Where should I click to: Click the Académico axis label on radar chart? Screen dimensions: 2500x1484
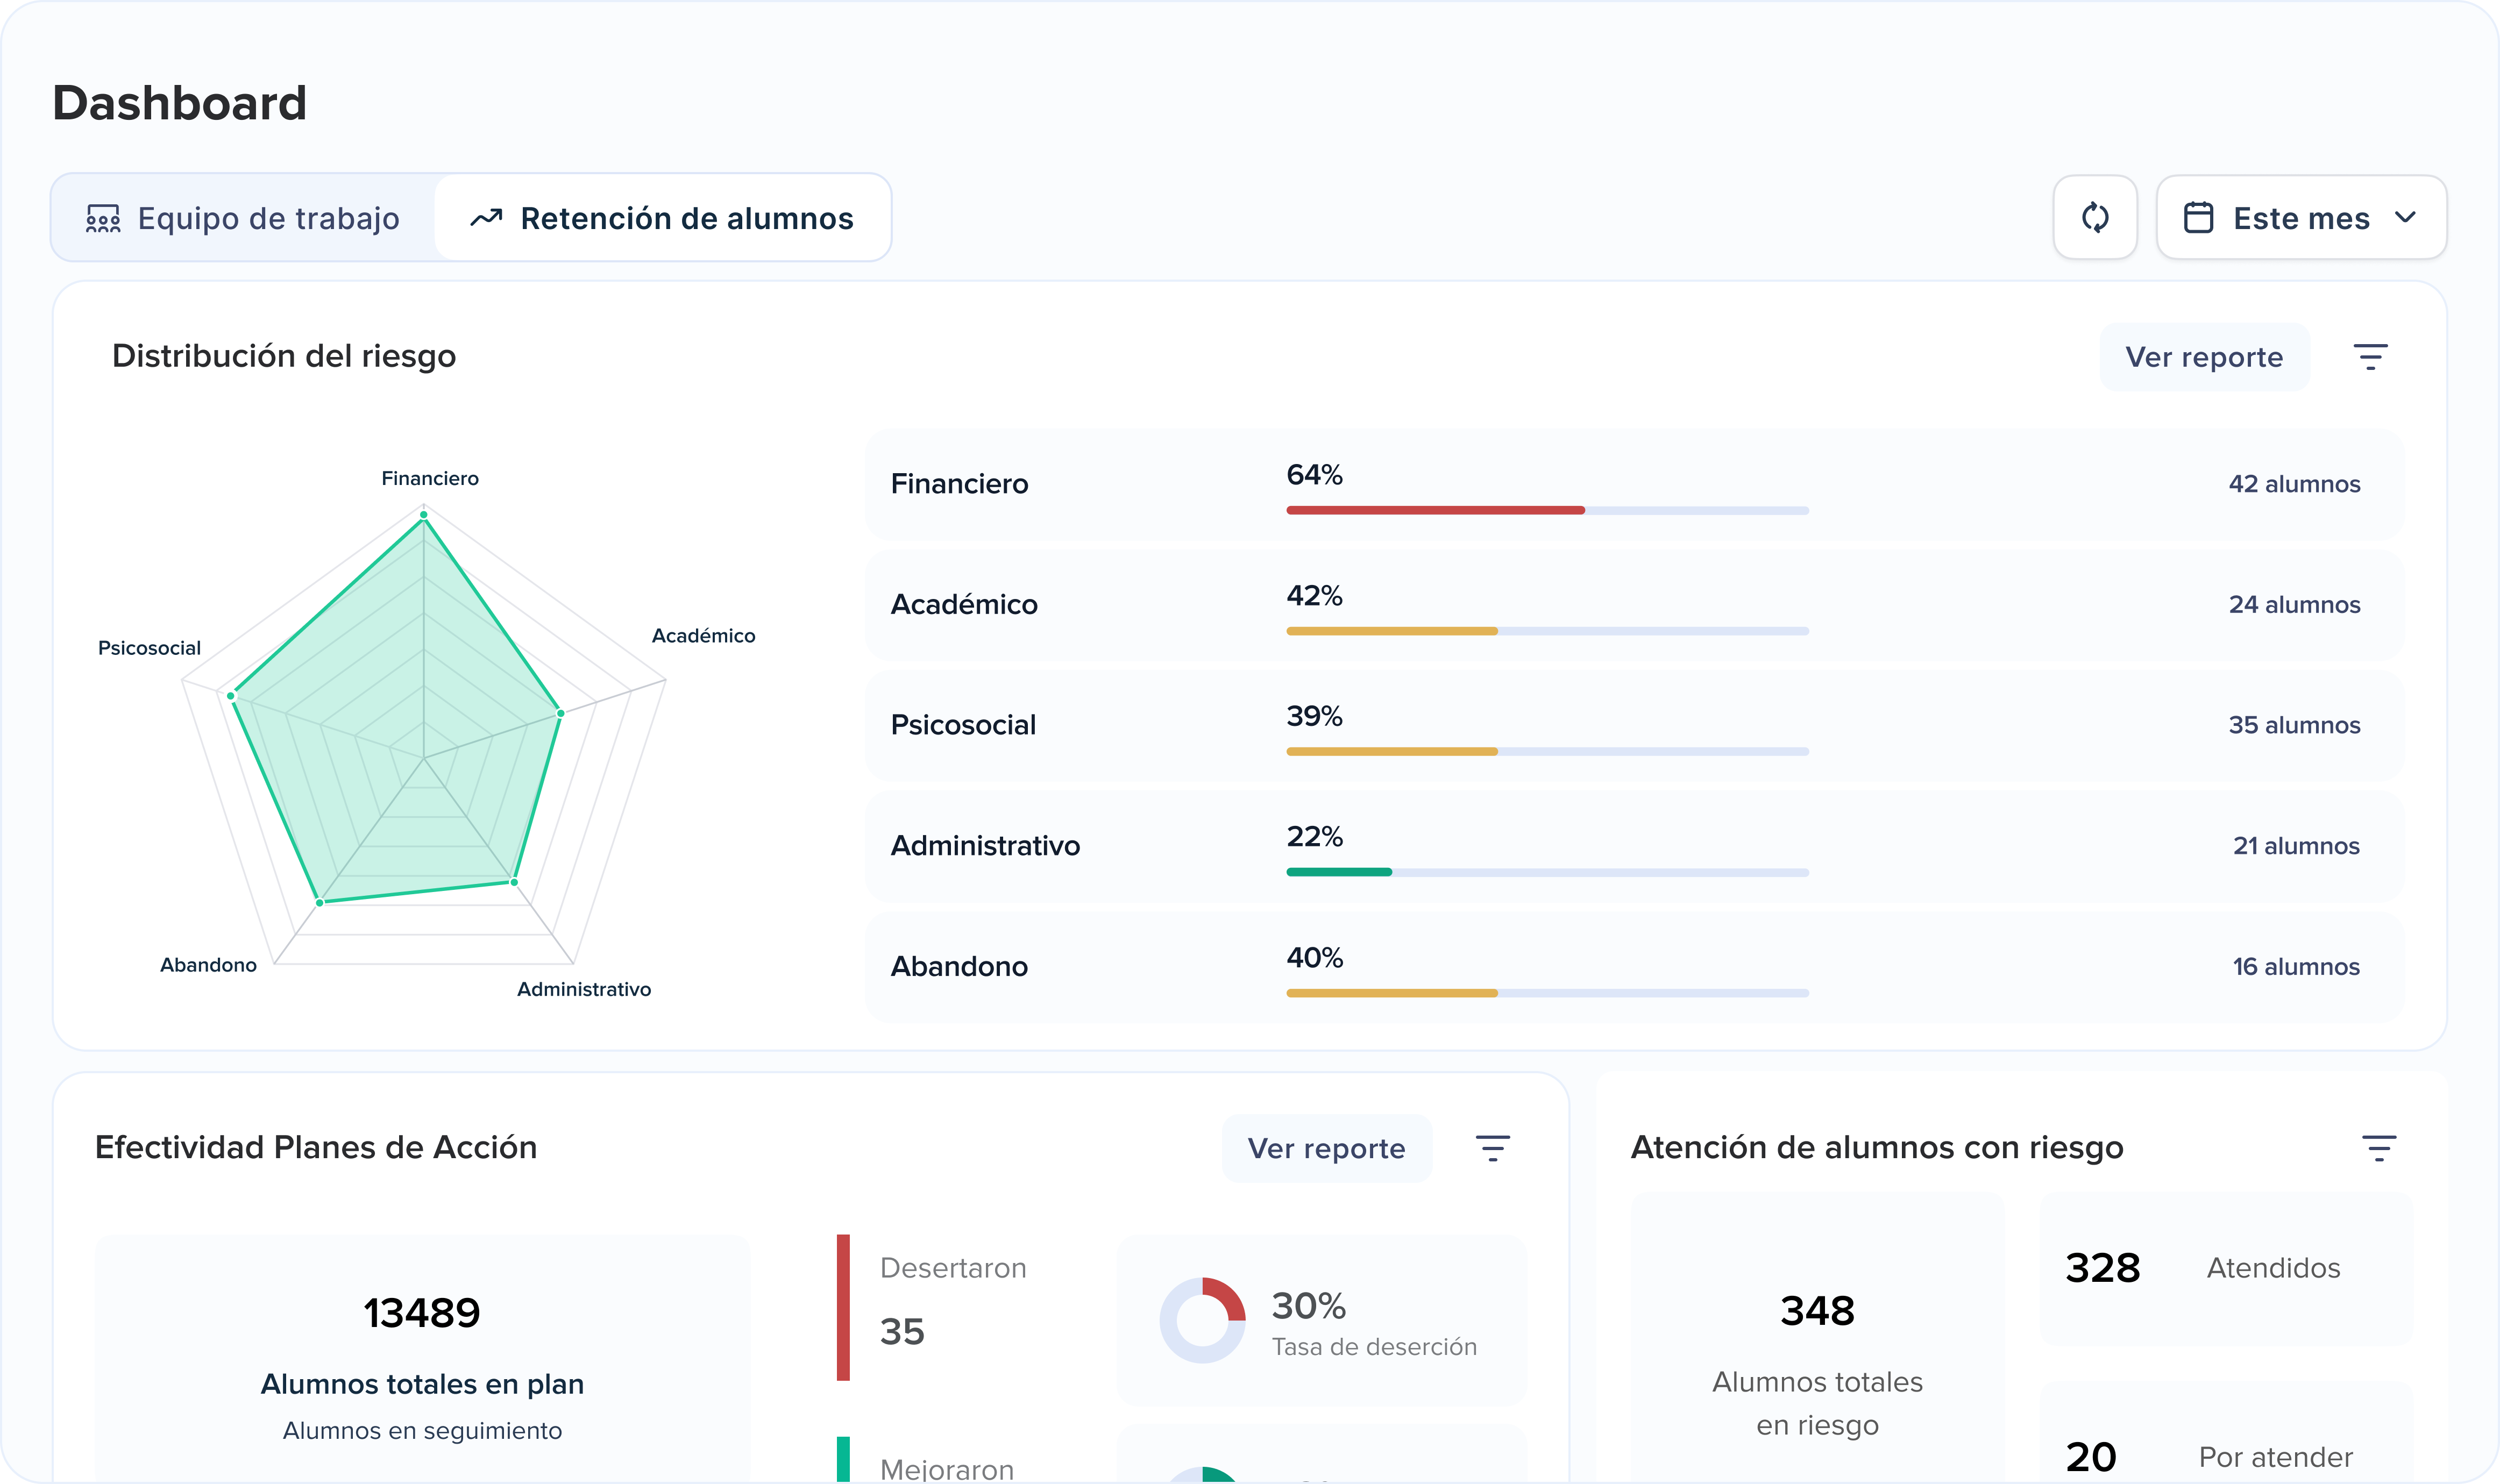click(x=704, y=636)
